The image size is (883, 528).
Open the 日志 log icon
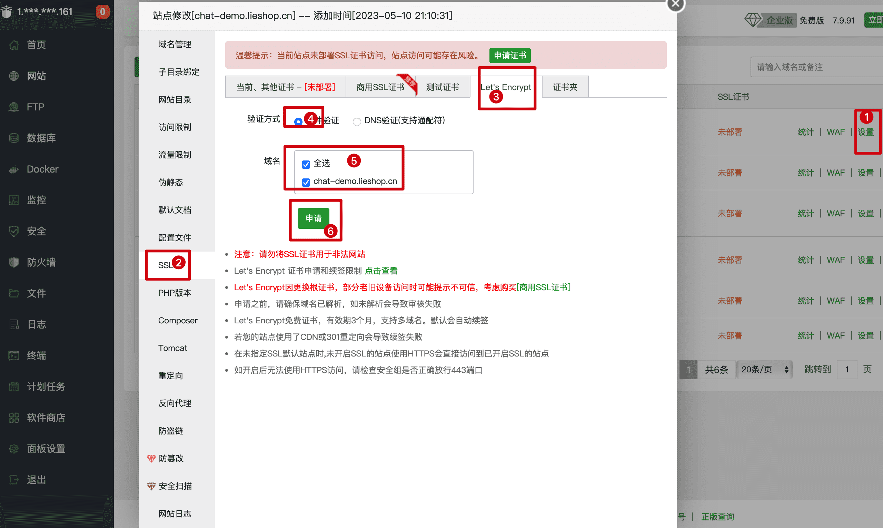(x=14, y=324)
